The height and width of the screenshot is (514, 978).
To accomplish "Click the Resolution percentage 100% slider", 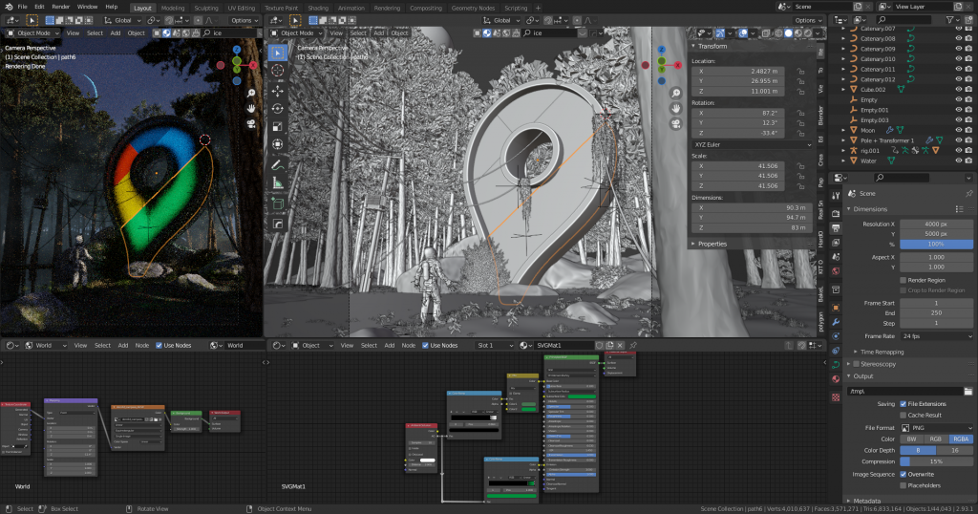I will pos(936,244).
